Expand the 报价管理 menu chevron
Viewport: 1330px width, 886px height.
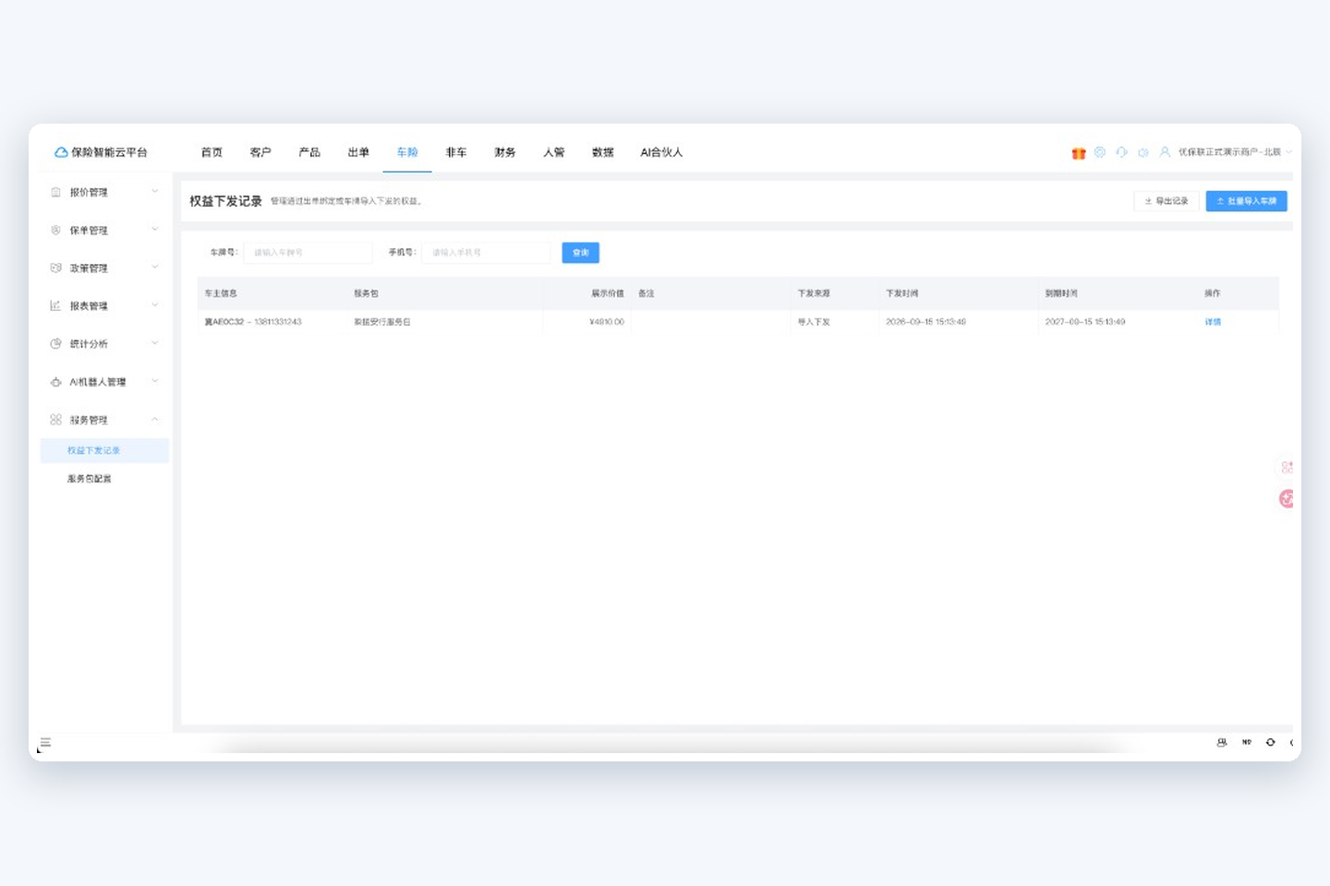155,192
